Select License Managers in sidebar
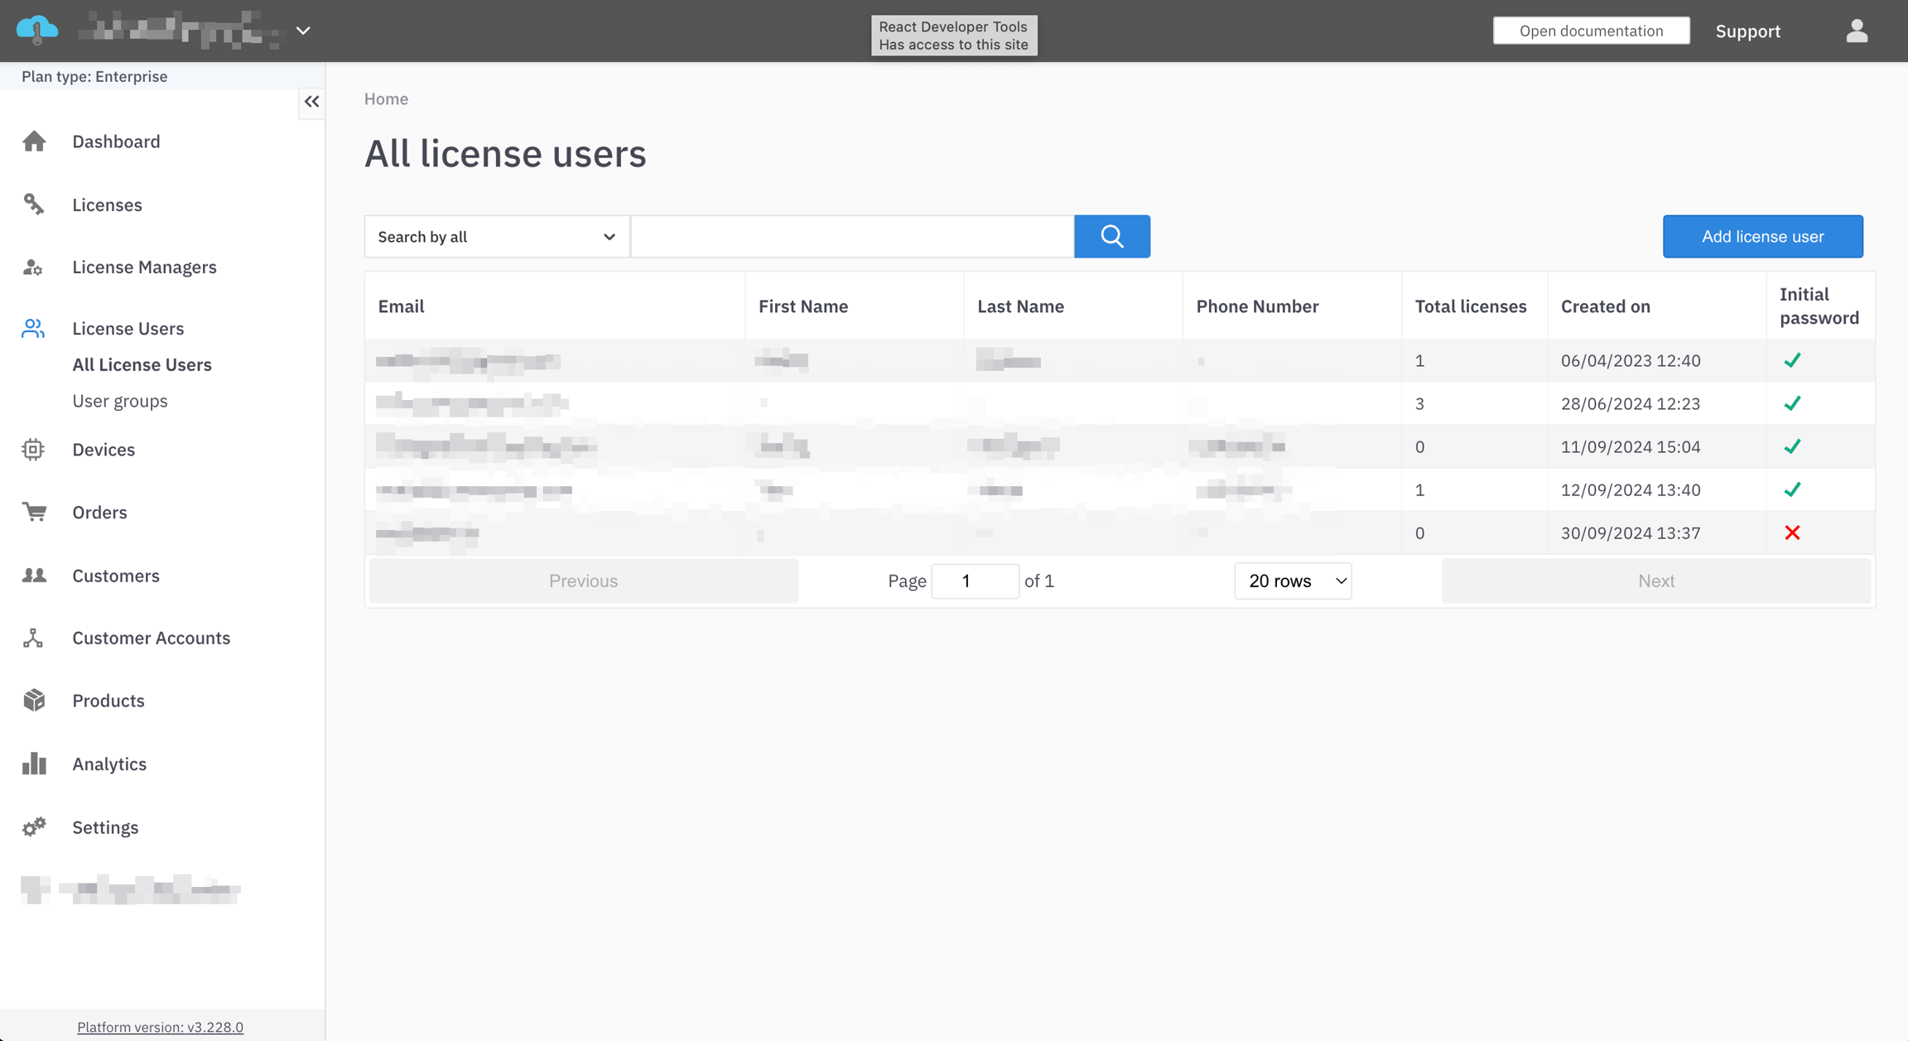Image resolution: width=1908 pixels, height=1041 pixels. [144, 267]
